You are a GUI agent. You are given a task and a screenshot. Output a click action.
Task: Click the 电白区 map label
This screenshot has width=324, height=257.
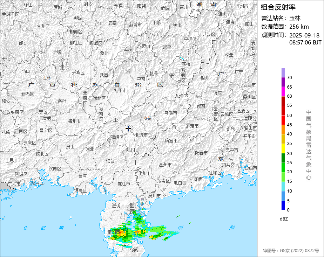pyautogui.click(x=180, y=183)
